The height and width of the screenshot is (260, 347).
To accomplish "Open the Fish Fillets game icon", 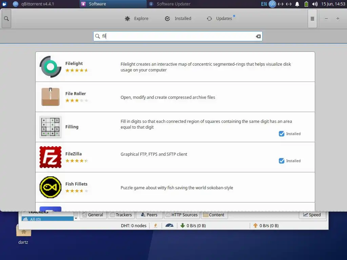I will coord(50,187).
